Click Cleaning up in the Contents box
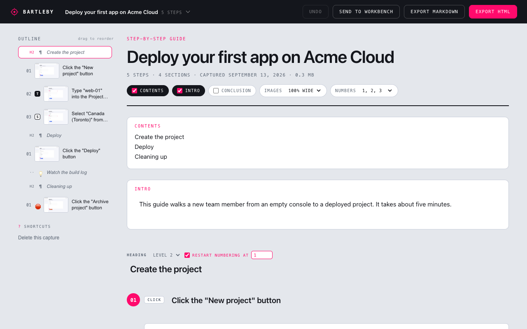The image size is (527, 329). pos(151,157)
